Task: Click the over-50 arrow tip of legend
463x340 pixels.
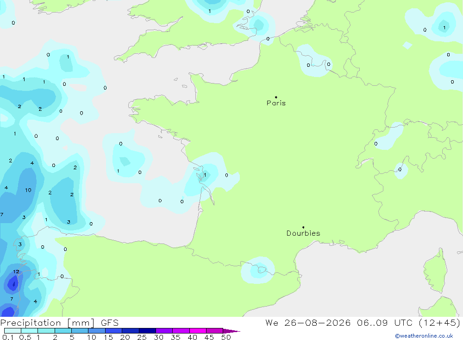Action: coord(231,331)
